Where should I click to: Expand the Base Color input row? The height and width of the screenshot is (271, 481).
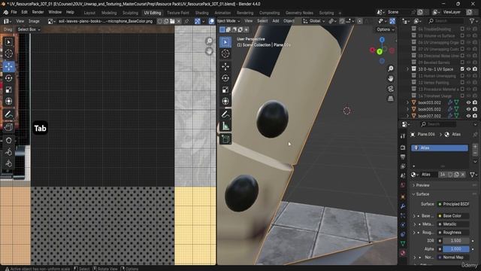pyautogui.click(x=414, y=216)
